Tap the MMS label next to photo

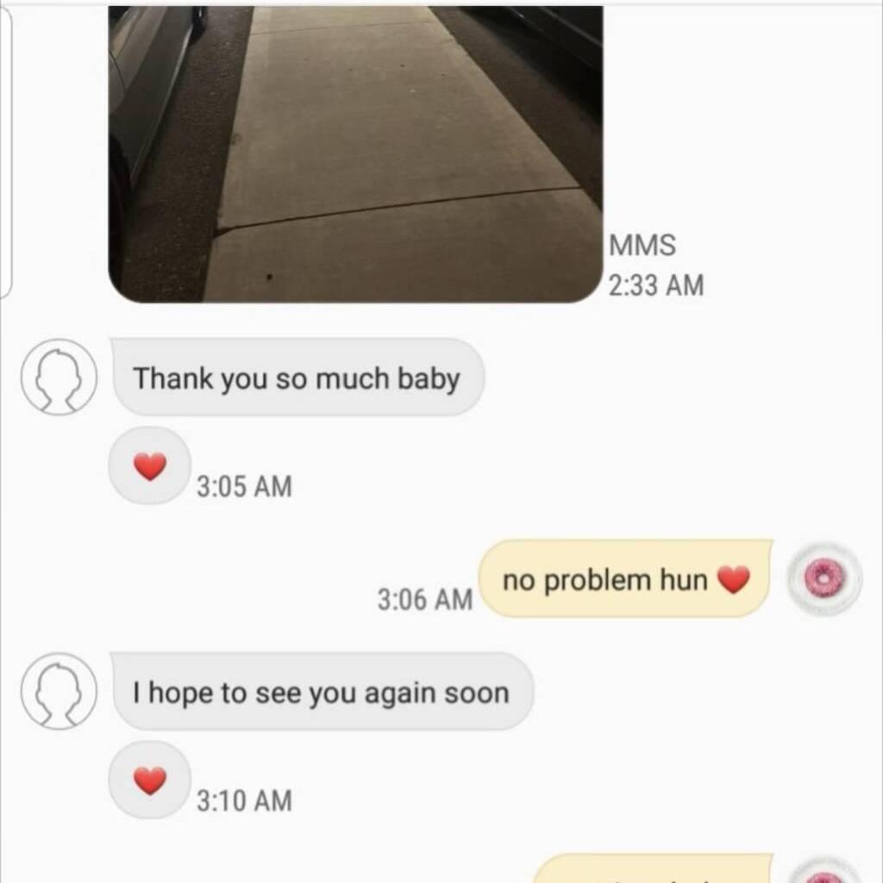tap(642, 246)
